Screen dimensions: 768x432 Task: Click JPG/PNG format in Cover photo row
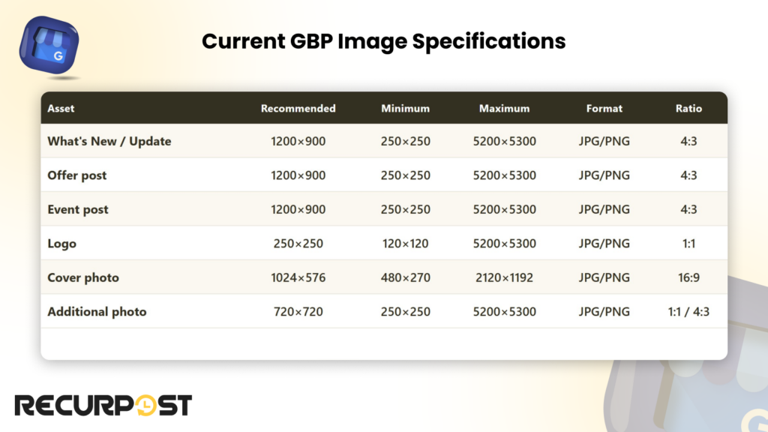604,277
